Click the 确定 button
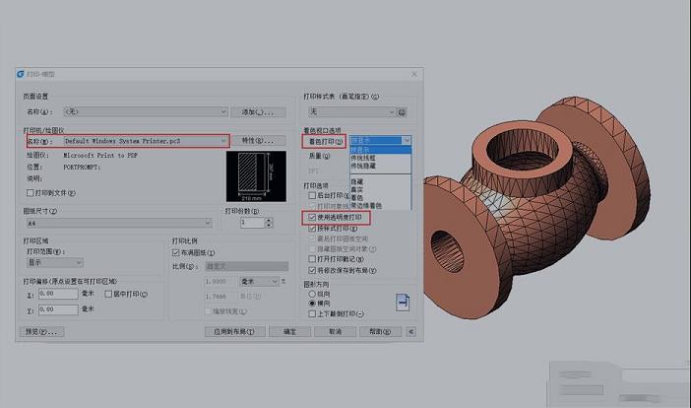This screenshot has height=408, width=691. 289,332
